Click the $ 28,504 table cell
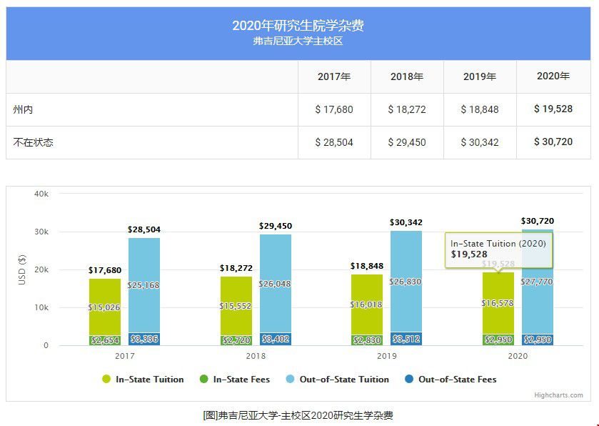 (x=334, y=143)
